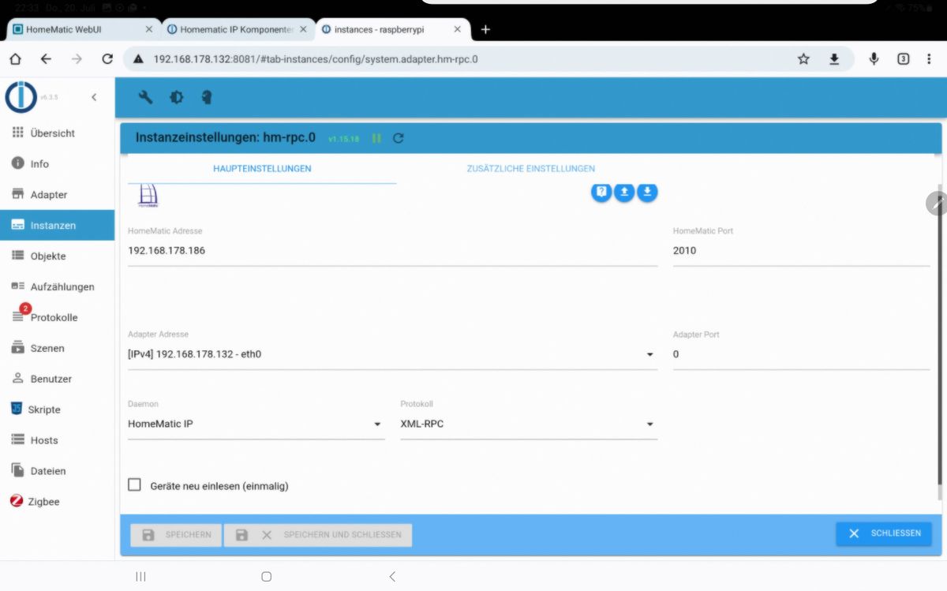Open the Protokoll dropdown
Image resolution: width=947 pixels, height=591 pixels.
point(529,424)
